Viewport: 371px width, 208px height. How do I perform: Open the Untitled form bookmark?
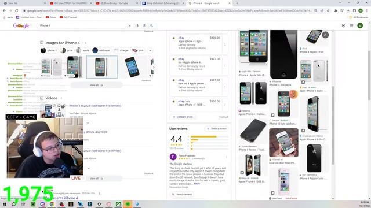click(x=30, y=17)
